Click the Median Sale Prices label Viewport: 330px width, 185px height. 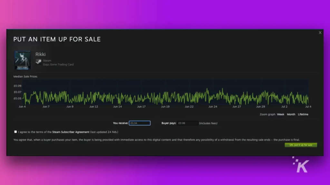tap(25, 76)
